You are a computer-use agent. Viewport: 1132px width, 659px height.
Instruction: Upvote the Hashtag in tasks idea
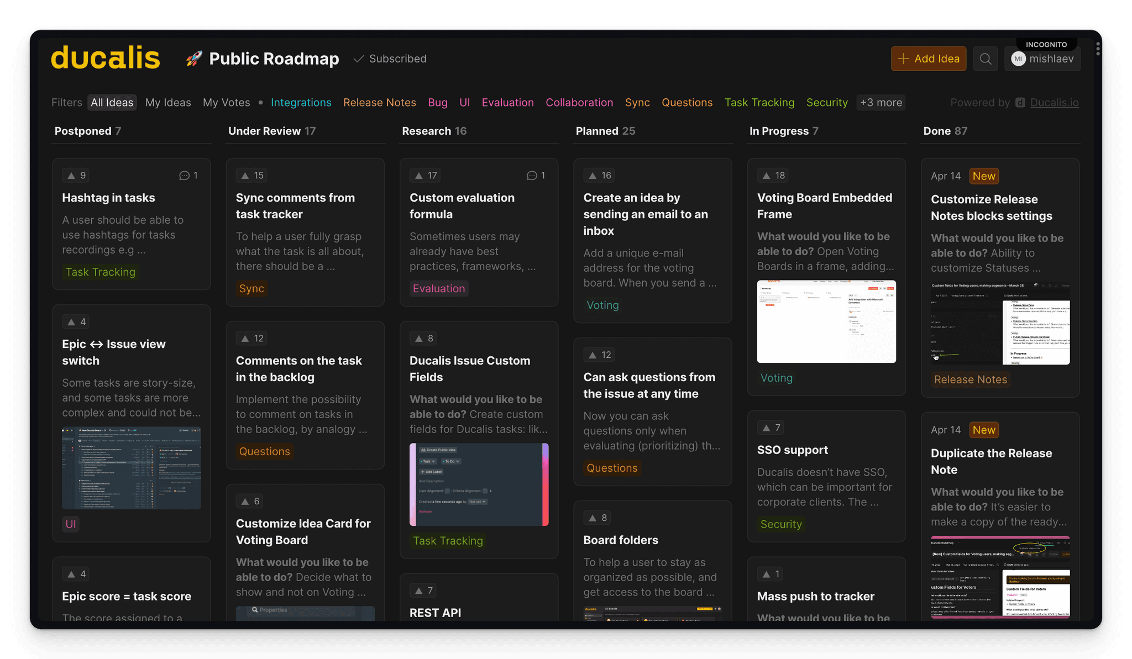(x=76, y=176)
